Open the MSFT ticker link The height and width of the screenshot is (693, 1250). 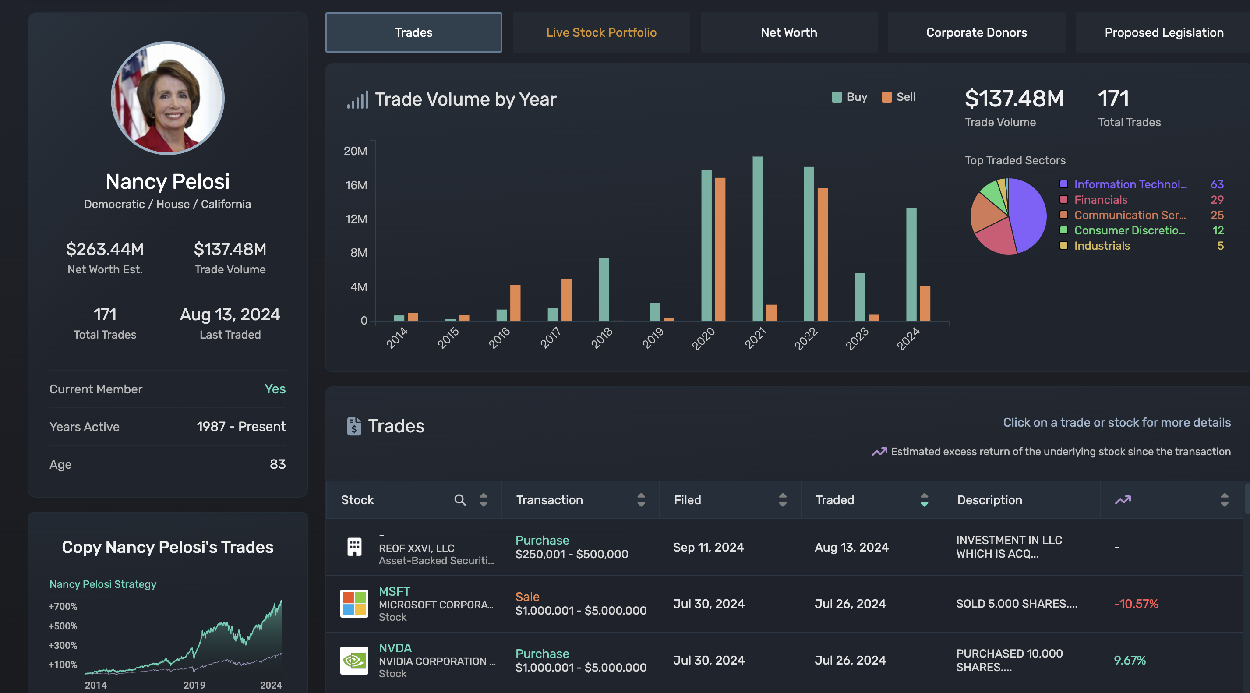pyautogui.click(x=395, y=591)
